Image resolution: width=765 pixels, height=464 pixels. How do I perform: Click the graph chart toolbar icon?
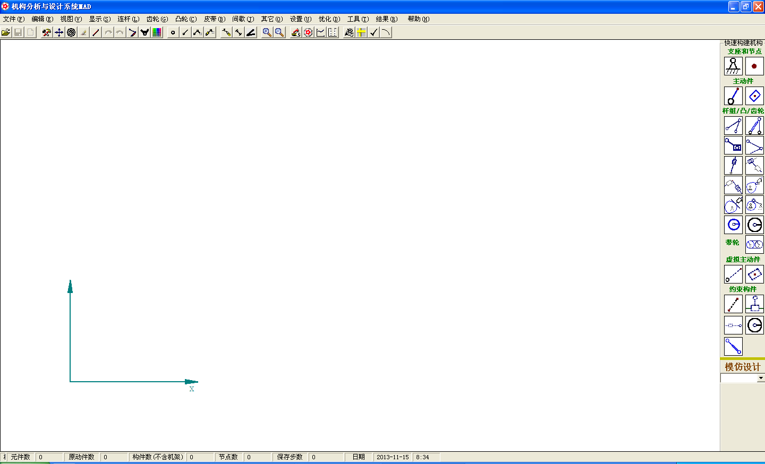(x=320, y=32)
